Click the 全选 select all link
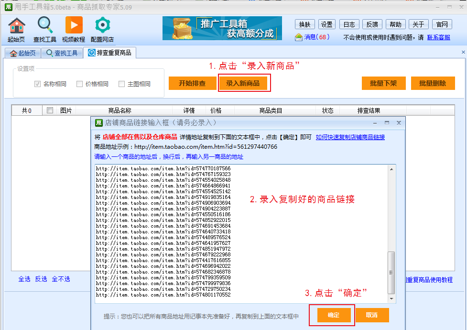The height and width of the screenshot is (330, 467). (x=24, y=279)
